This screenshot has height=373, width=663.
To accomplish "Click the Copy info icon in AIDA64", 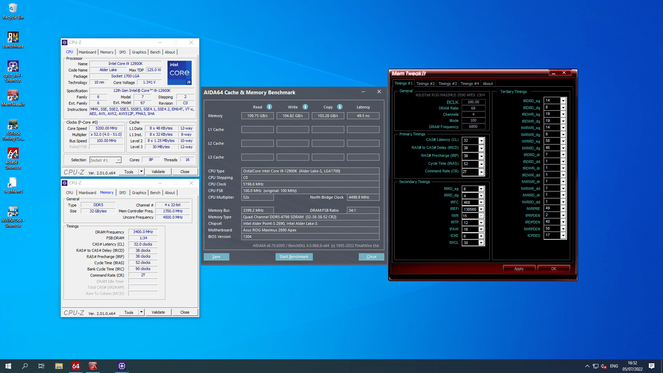I will click(340, 107).
